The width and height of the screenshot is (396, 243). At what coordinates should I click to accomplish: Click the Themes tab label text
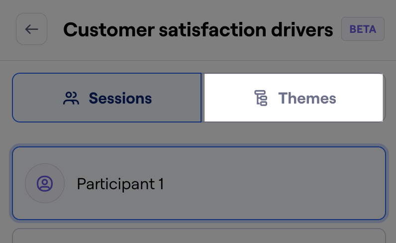307,98
